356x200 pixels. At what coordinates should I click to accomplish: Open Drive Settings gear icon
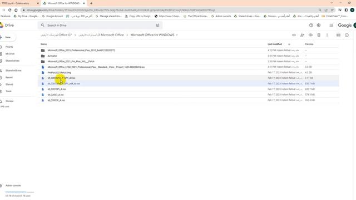319,26
